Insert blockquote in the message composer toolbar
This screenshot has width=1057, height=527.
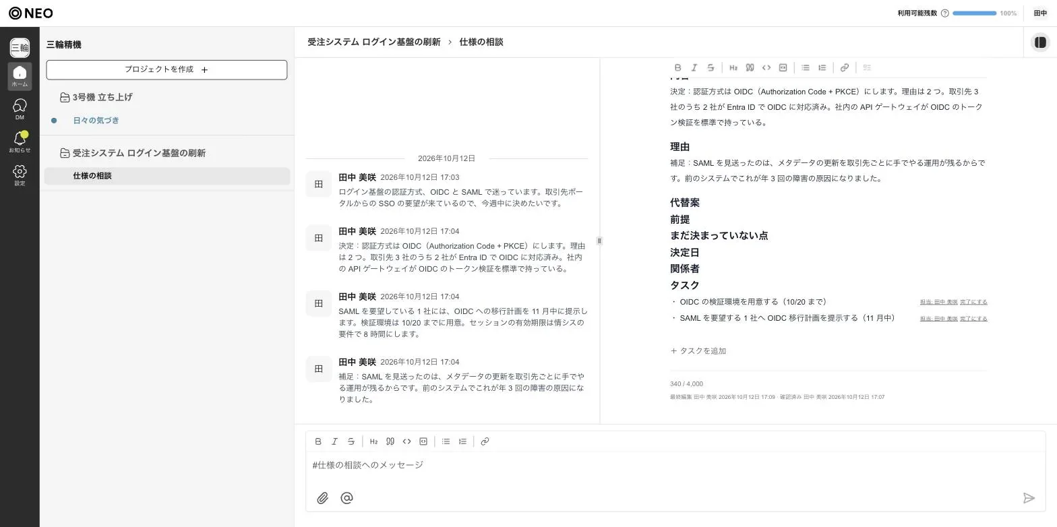coord(390,441)
